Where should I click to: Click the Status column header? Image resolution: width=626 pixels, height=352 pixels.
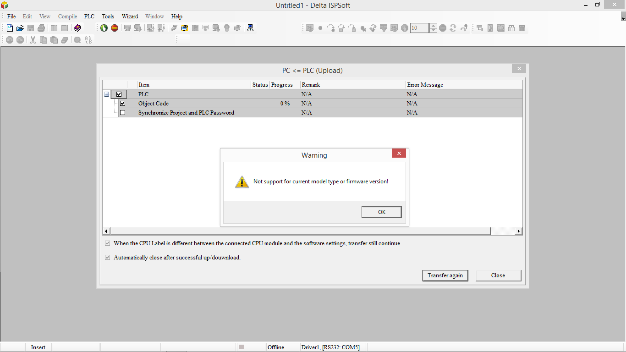click(x=260, y=85)
